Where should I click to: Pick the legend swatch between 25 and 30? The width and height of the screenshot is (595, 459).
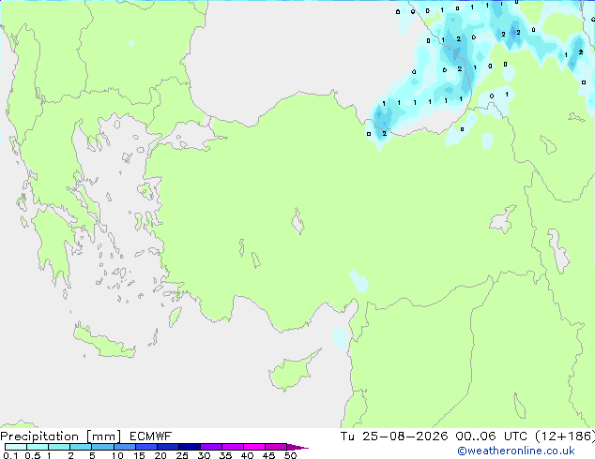click(x=189, y=447)
